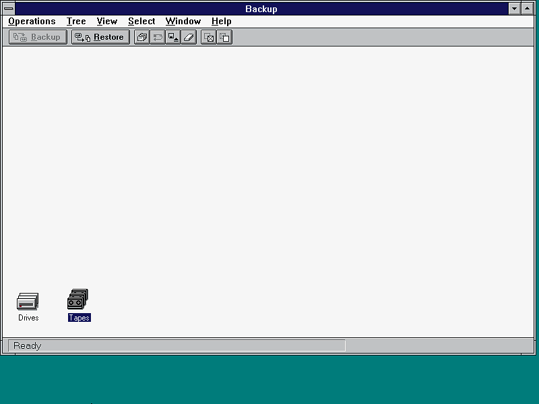The image size is (539, 404).
Task: Open the View menu
Action: [x=107, y=21]
